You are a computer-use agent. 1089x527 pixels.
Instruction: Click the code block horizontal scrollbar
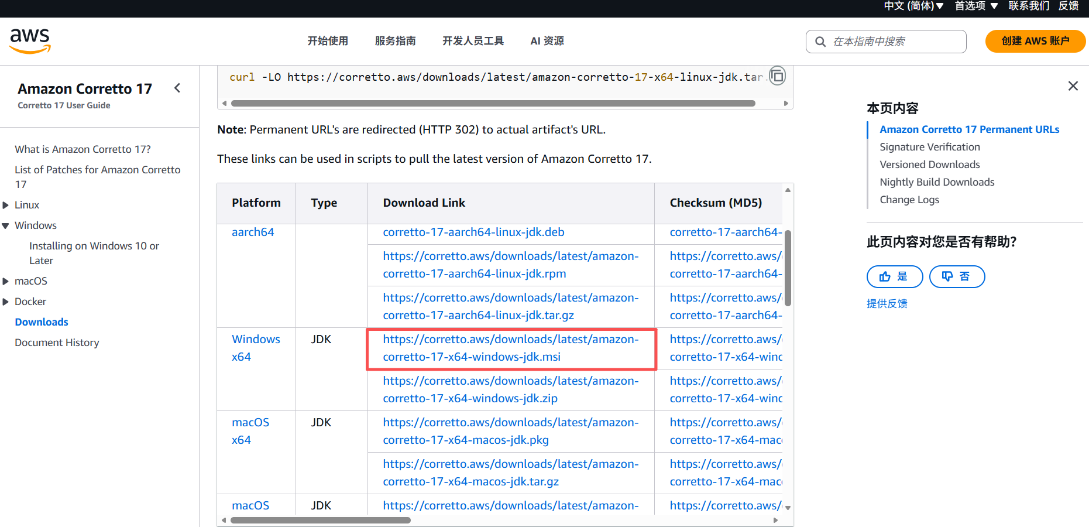coord(493,103)
